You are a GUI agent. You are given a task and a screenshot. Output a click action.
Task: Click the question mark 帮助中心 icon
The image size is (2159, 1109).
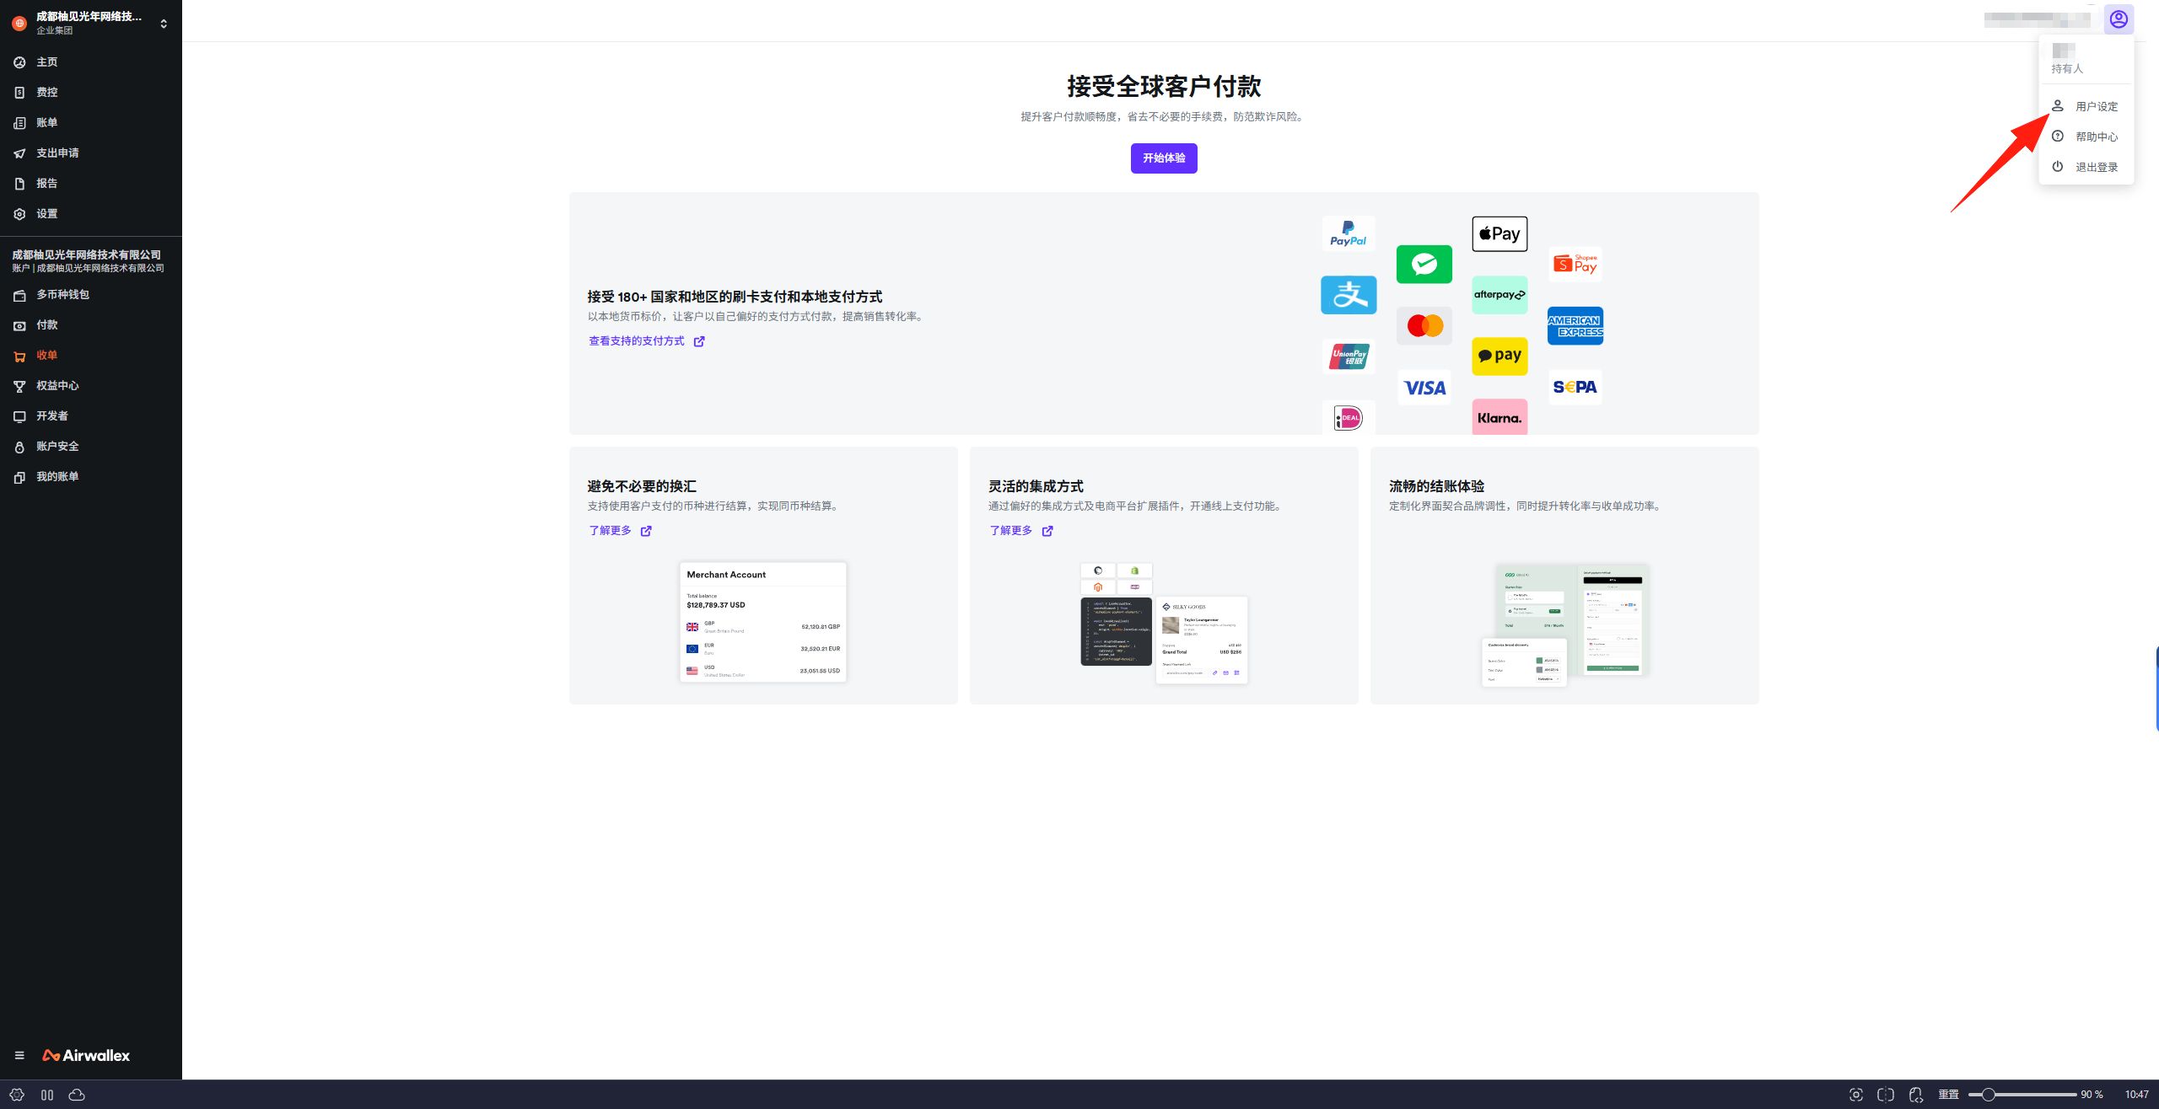[x=2058, y=137]
